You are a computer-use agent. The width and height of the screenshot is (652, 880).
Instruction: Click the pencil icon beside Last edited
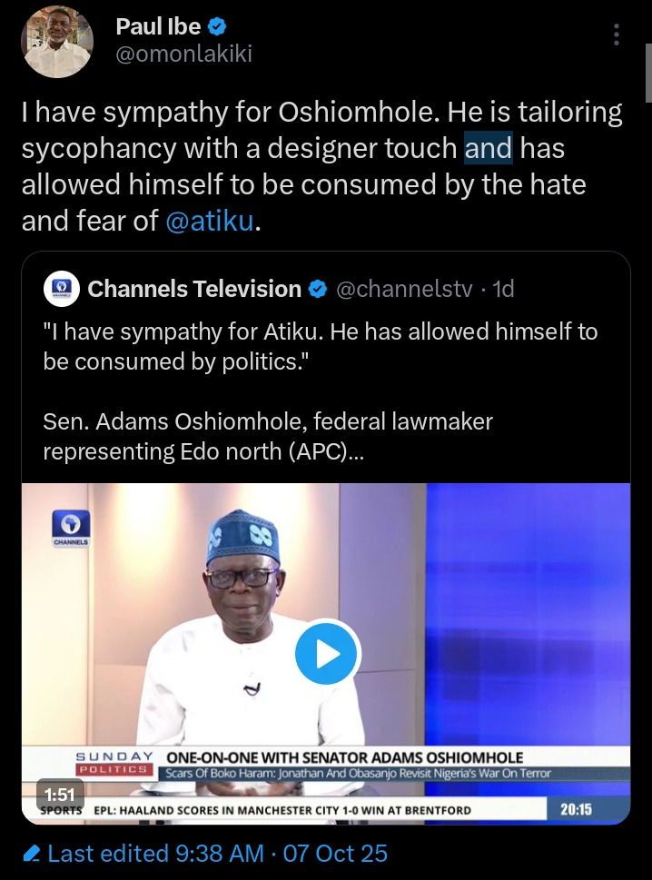tap(32, 855)
